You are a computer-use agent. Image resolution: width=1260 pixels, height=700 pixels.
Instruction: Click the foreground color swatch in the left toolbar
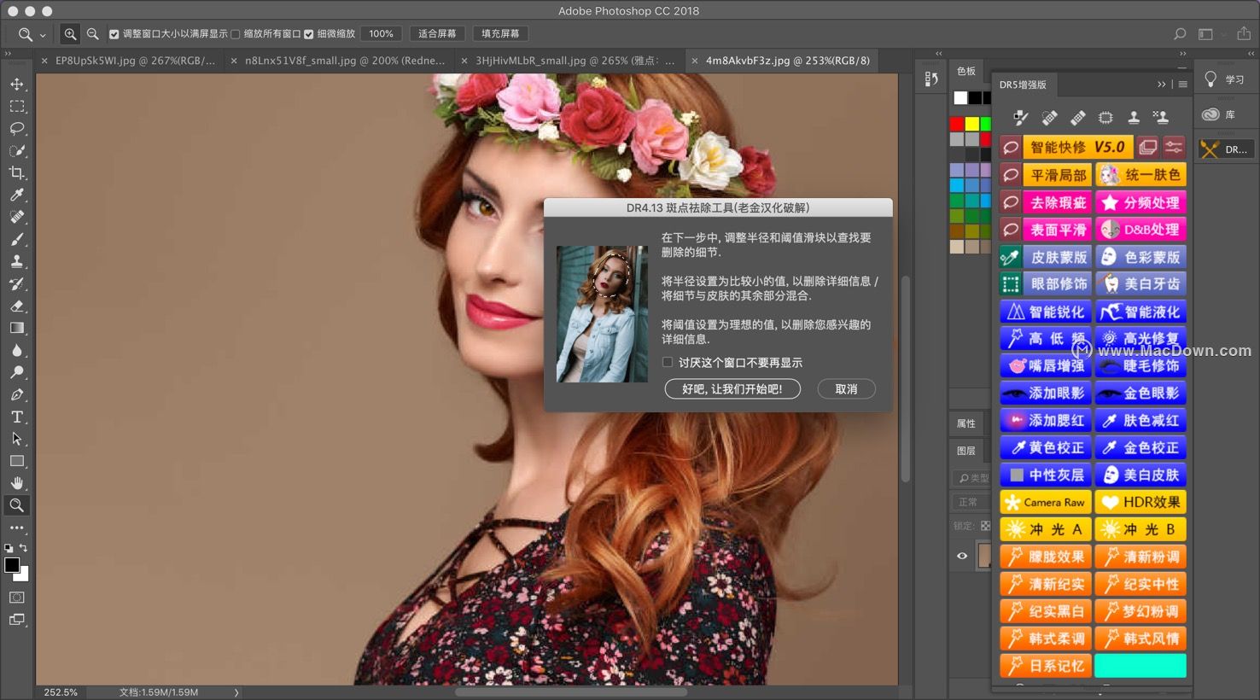pyautogui.click(x=12, y=565)
